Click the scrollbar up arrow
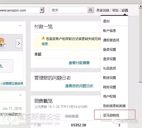142x128 pixels. 140,6
